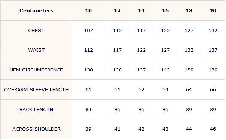Click across shoulder value 46
The width and height of the screenshot is (226, 140).
[213, 129]
